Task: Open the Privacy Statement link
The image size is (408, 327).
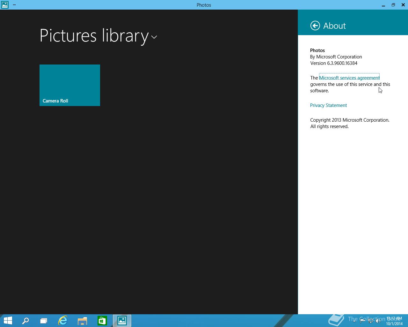Action: [328, 105]
